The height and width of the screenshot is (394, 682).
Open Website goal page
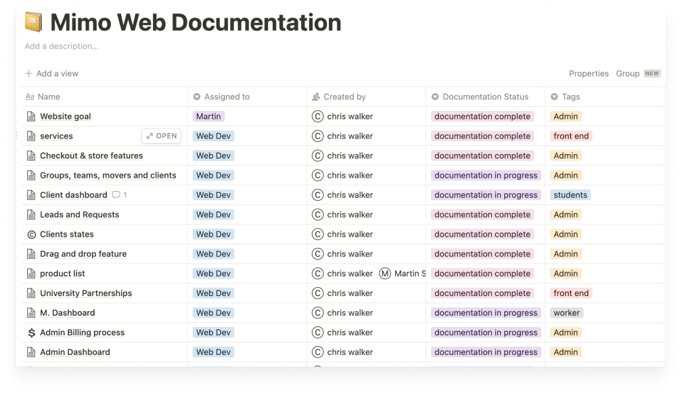[65, 116]
